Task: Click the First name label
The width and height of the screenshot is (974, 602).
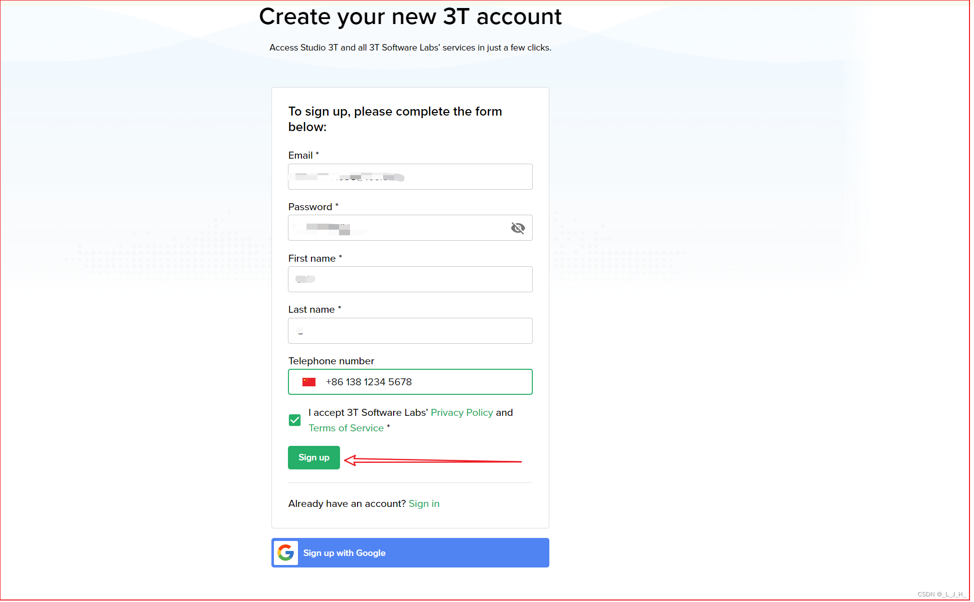Action: [311, 258]
